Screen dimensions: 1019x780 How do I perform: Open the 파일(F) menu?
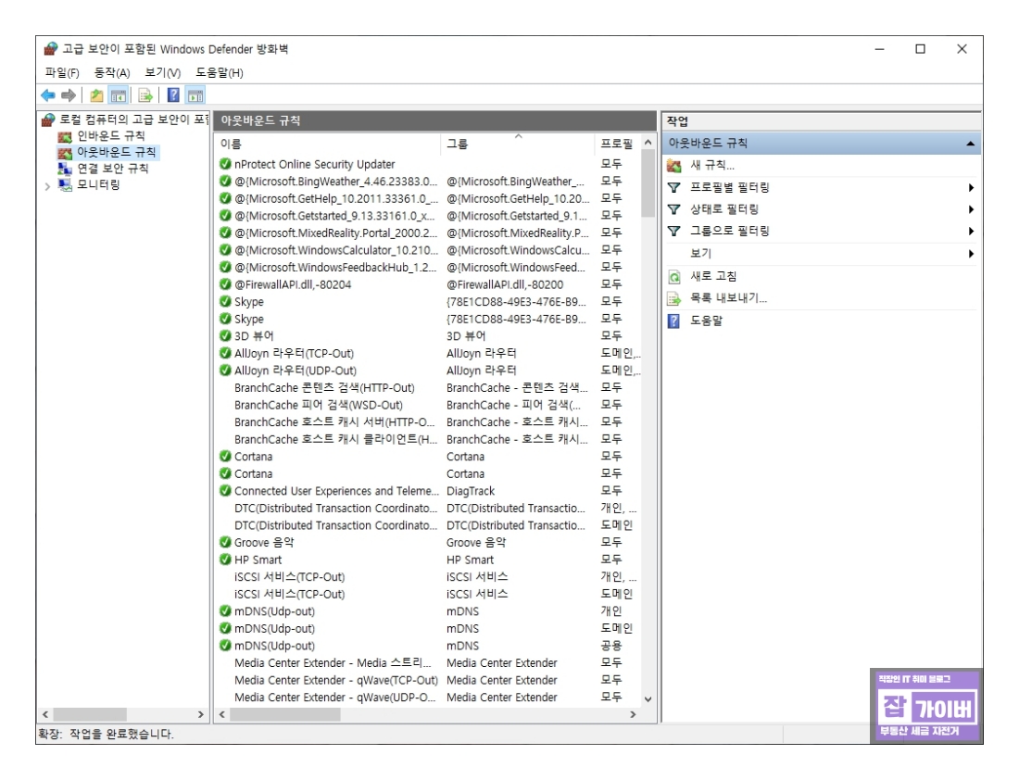coord(62,73)
